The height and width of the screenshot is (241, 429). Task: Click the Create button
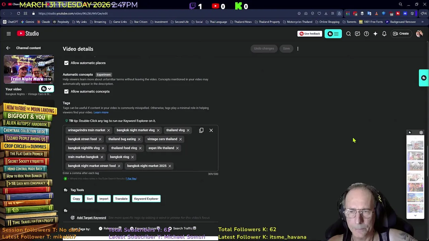point(401,33)
